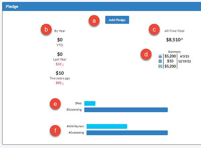Image resolution: width=201 pixels, height=148 pixels.
Task: Click the red circle marker c
Action: pos(154,29)
